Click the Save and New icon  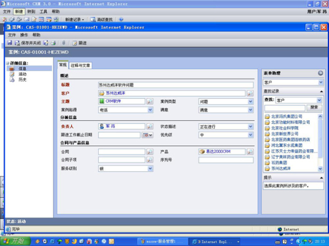[x=46, y=43]
